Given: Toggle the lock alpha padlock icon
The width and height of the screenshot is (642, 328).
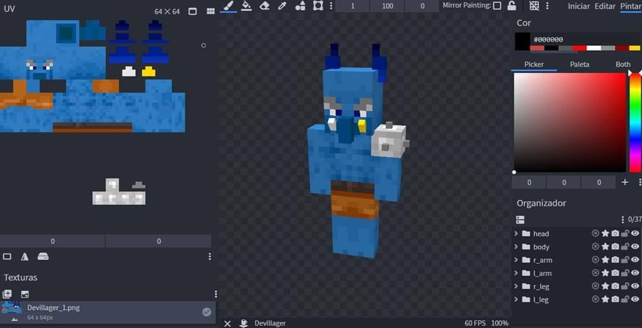Looking at the screenshot, I should pyautogui.click(x=512, y=6).
